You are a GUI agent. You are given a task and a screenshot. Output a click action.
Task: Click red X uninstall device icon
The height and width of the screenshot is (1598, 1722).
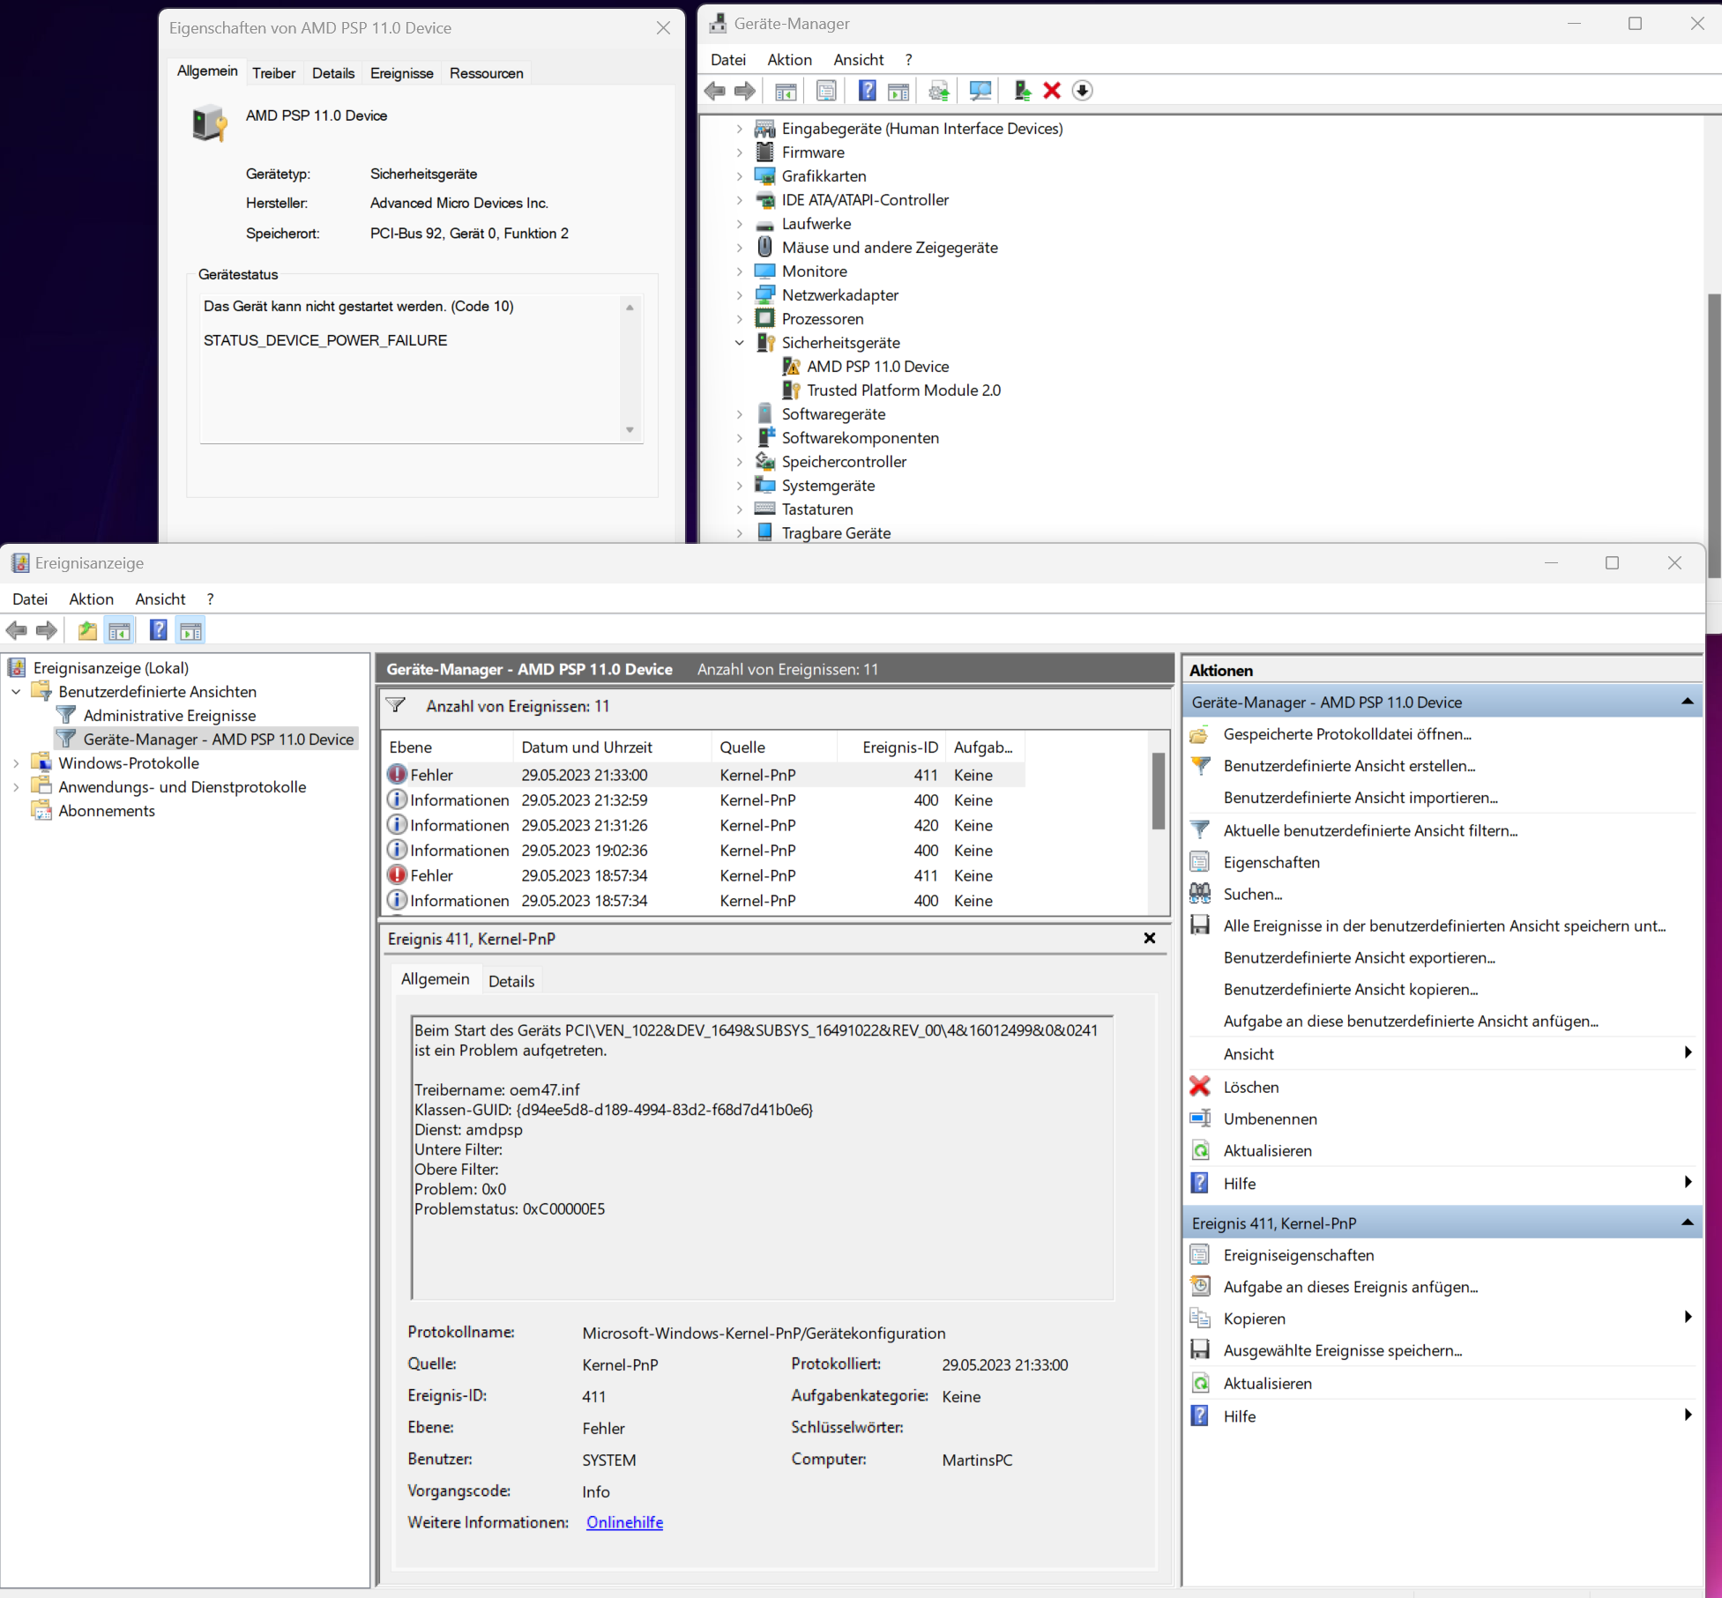1052,91
